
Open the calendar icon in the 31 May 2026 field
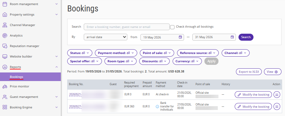[232, 37]
